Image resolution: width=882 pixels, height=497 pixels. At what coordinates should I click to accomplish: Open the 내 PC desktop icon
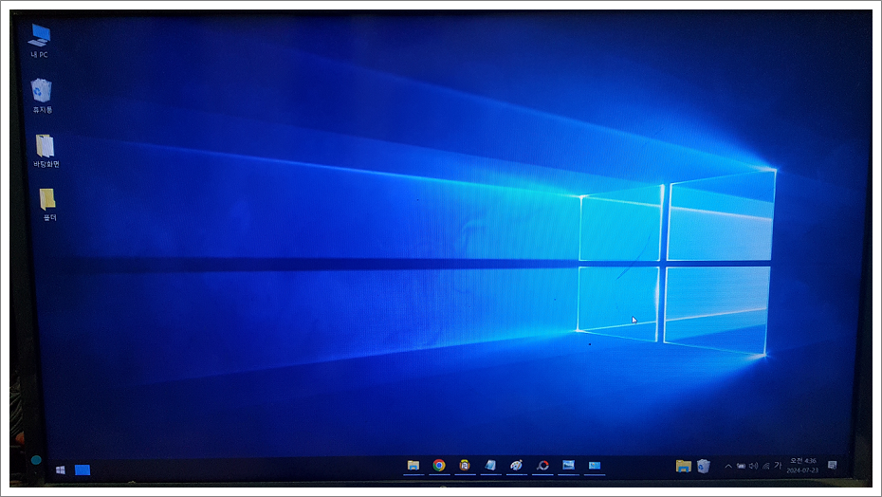pyautogui.click(x=40, y=41)
